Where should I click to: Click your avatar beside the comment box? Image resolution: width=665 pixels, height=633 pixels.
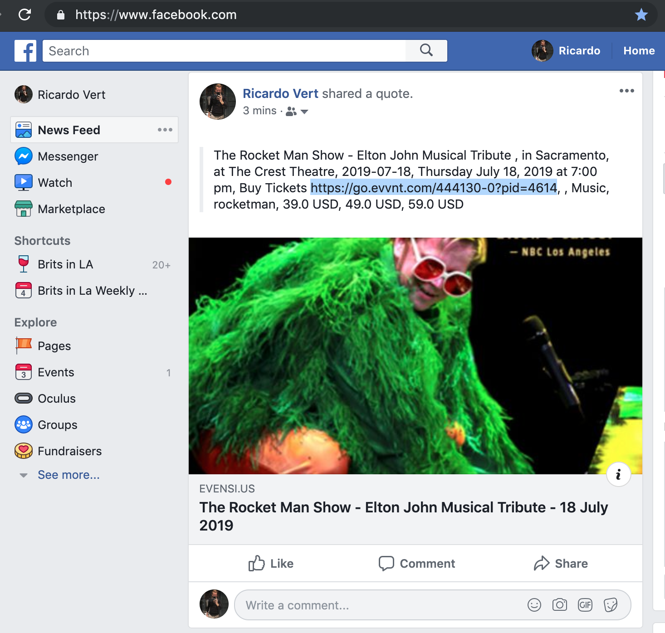point(214,604)
